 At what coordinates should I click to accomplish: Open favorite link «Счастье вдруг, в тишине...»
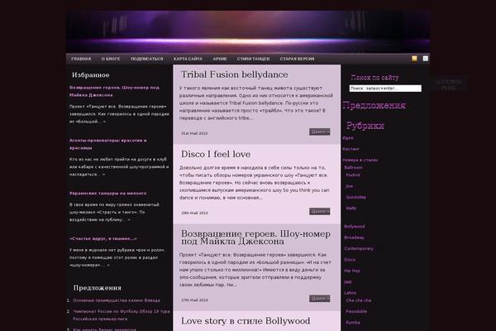click(x=103, y=238)
